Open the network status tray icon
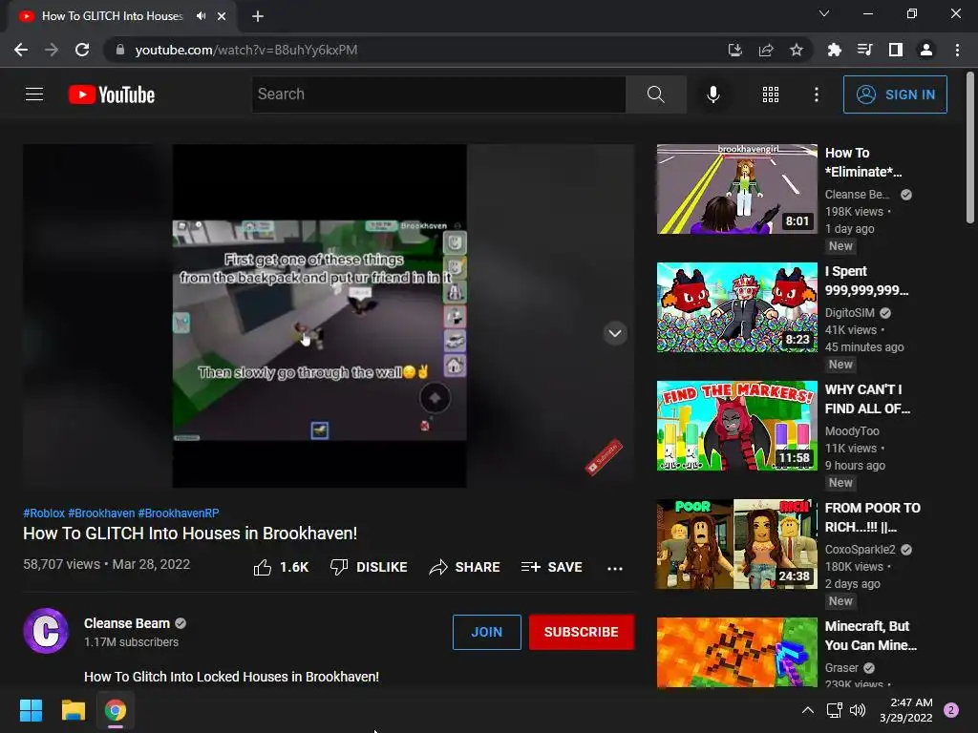The width and height of the screenshot is (978, 733). point(834,710)
